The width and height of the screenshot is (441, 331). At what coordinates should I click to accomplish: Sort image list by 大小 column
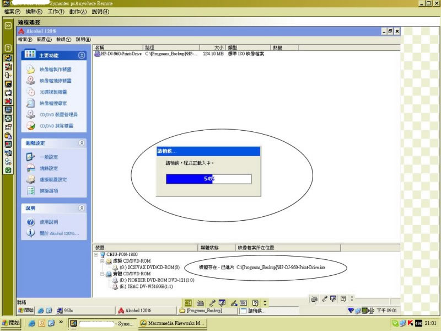click(212, 47)
